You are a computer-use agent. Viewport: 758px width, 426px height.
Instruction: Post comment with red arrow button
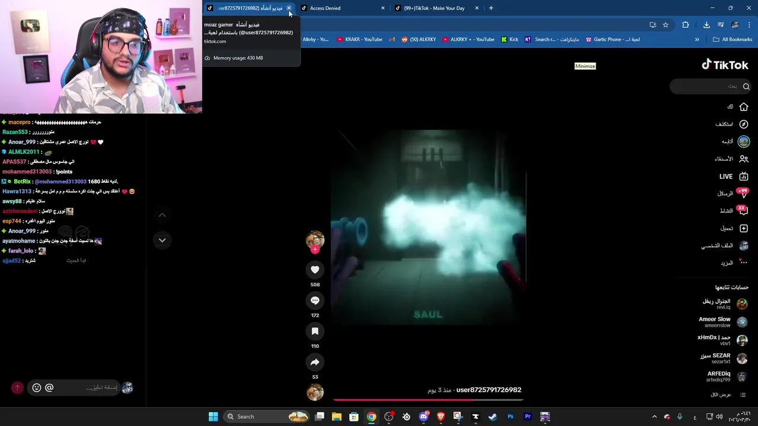point(17,388)
